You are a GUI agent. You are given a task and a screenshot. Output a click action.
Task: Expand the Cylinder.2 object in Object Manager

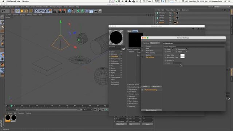tap(155, 13)
